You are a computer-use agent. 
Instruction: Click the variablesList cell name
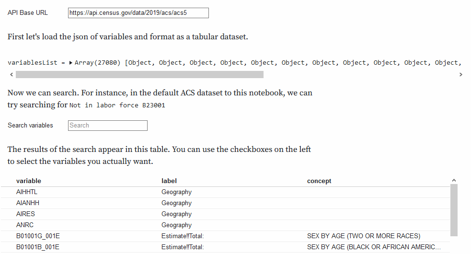pyautogui.click(x=33, y=63)
